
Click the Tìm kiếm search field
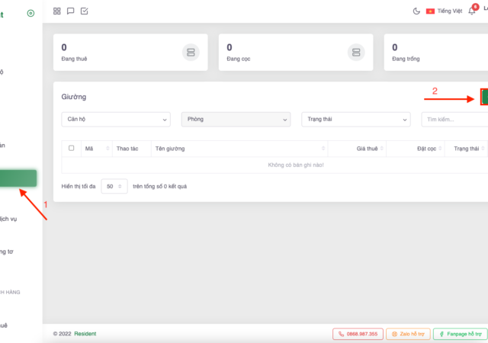(454, 120)
